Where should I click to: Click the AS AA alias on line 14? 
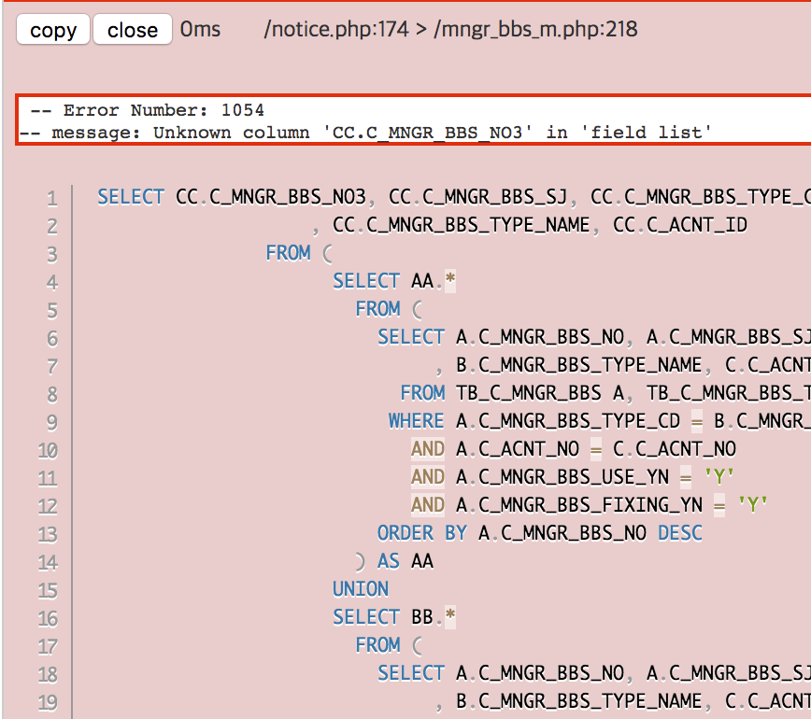pos(405,561)
